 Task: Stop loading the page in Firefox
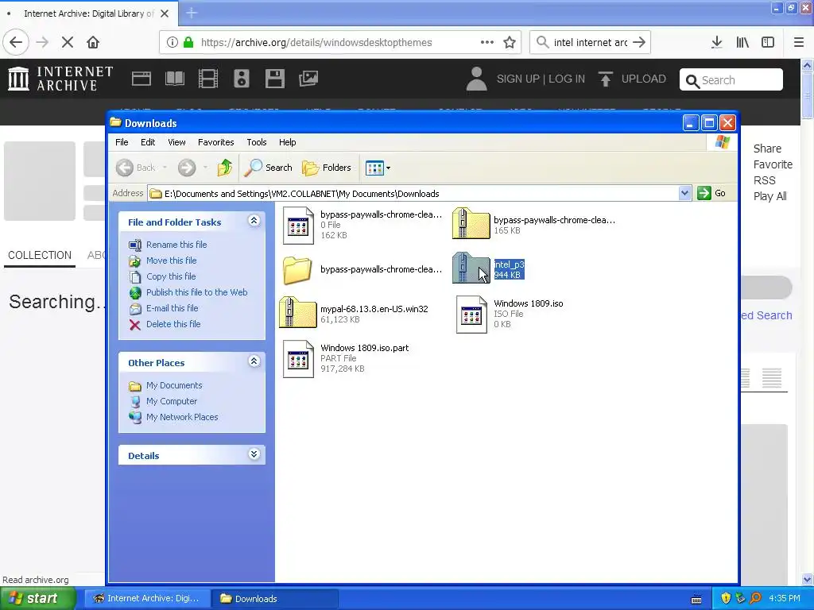(68, 42)
